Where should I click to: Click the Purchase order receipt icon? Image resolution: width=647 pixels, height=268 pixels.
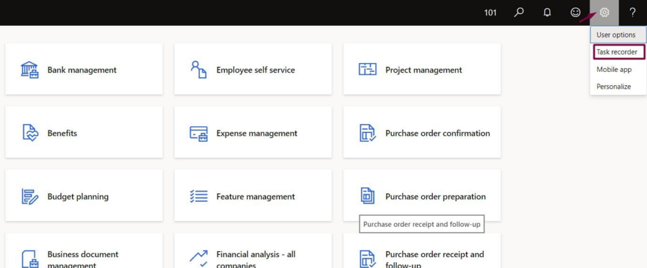click(x=367, y=259)
